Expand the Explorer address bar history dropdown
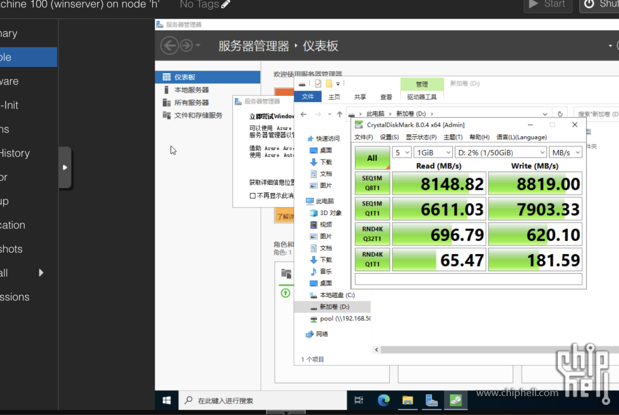Image resolution: width=619 pixels, height=415 pixels. (x=544, y=114)
